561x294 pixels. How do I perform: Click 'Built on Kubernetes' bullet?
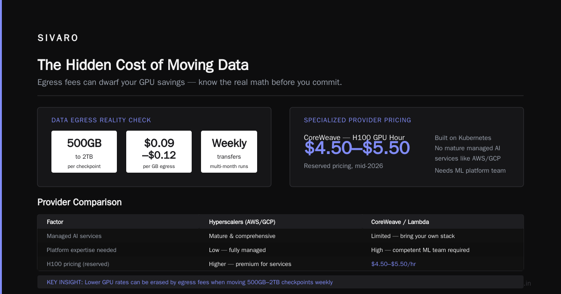pyautogui.click(x=463, y=138)
